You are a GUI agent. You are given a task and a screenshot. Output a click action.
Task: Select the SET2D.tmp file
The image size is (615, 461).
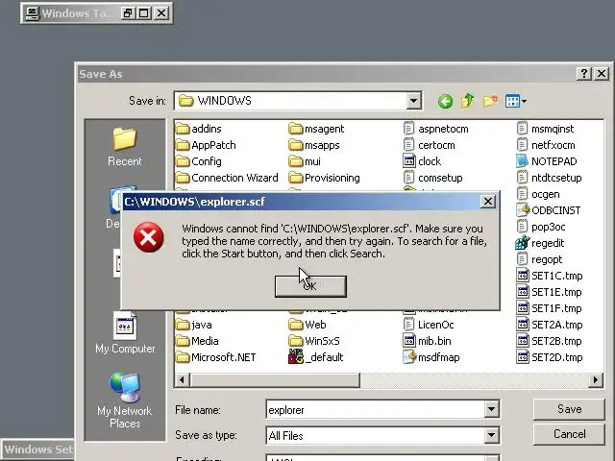click(550, 357)
